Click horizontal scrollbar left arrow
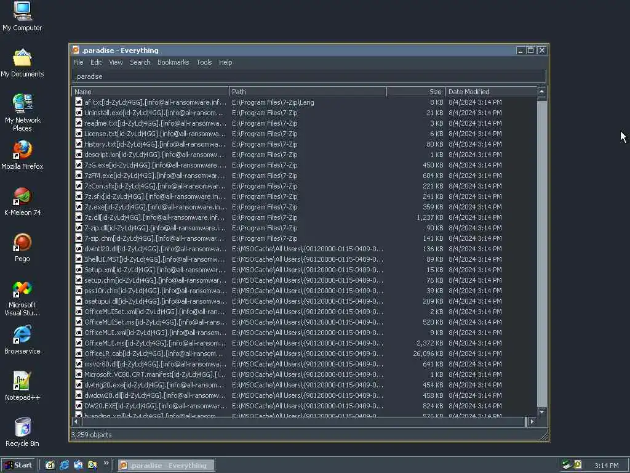The width and height of the screenshot is (630, 473). point(76,421)
